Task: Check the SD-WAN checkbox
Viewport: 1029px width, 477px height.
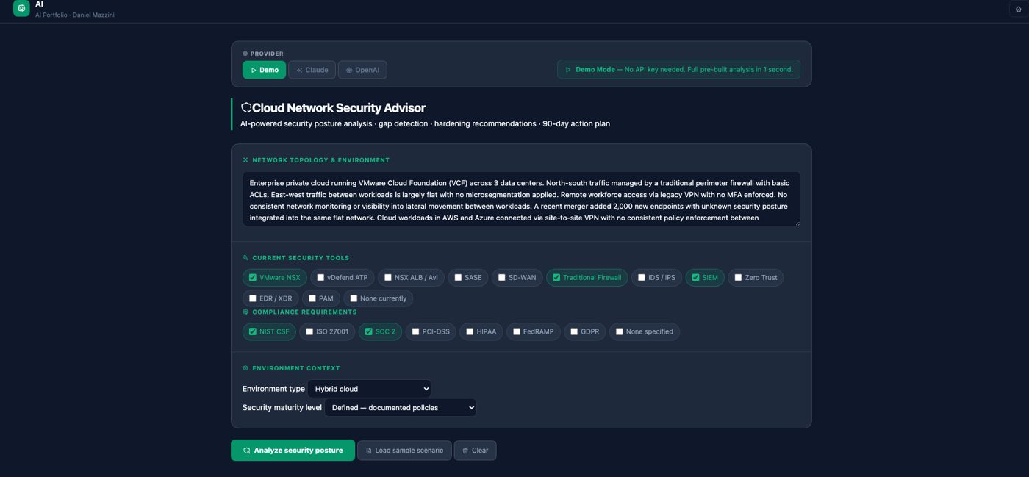Action: [x=501, y=278]
